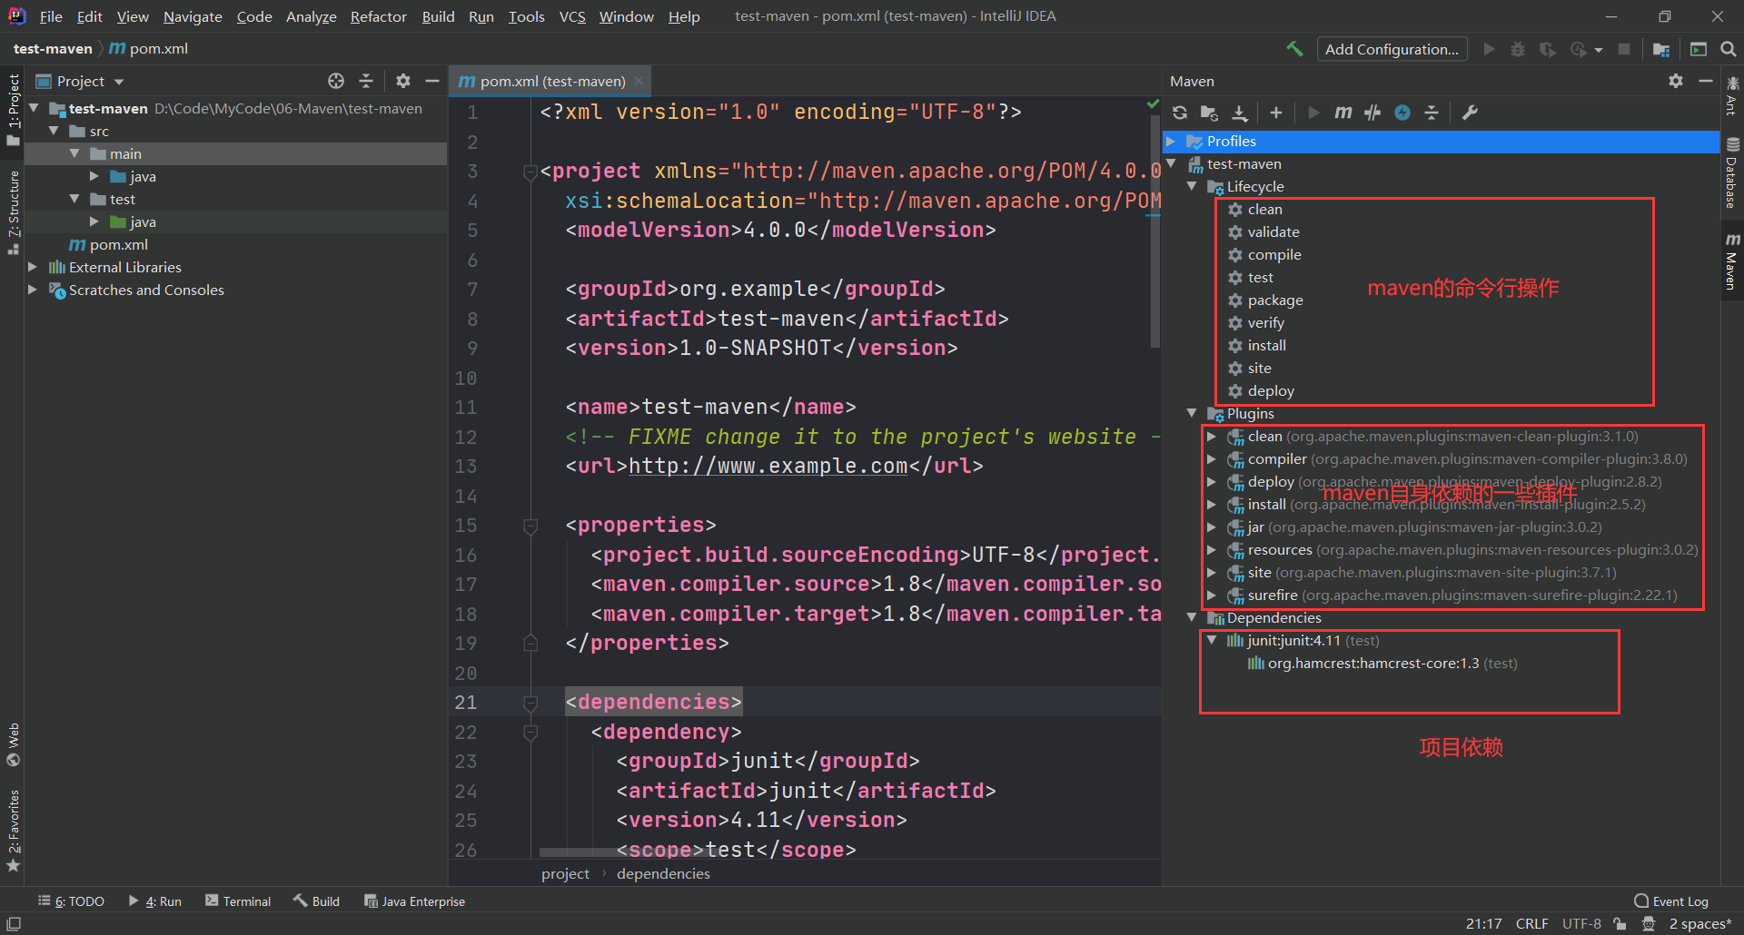1744x935 pixels.
Task: Build project with hammer icon
Action: tap(1294, 49)
